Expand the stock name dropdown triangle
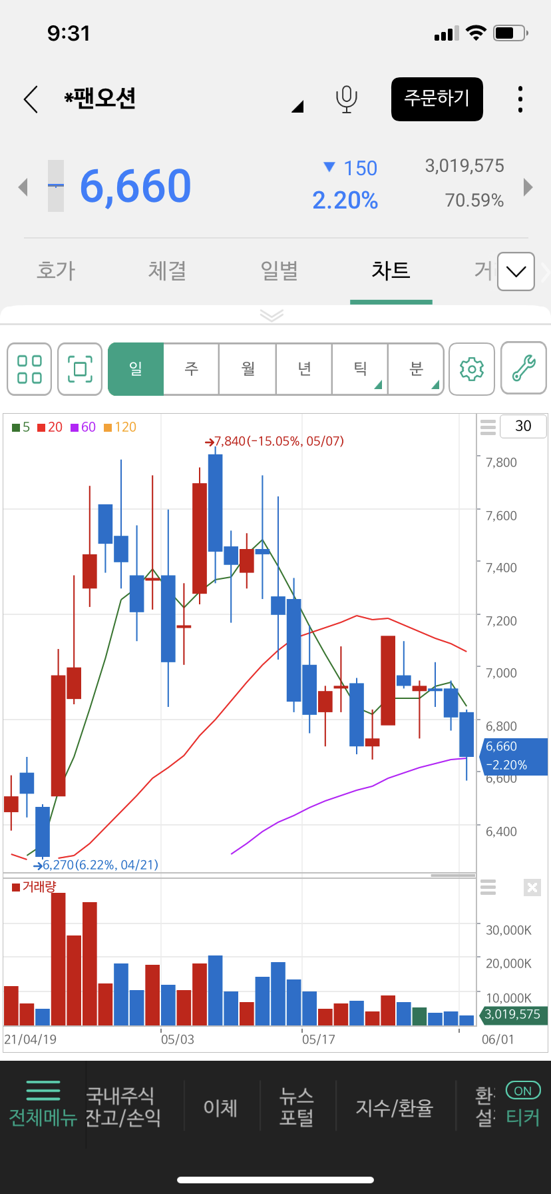551x1194 pixels. 297,106
